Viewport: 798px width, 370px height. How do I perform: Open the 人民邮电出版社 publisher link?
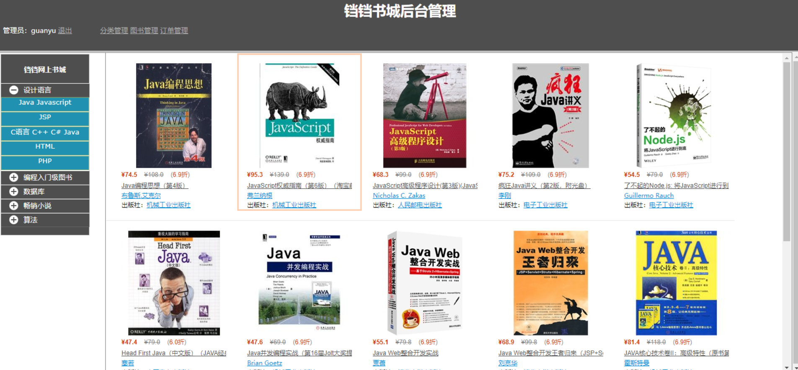click(x=420, y=205)
